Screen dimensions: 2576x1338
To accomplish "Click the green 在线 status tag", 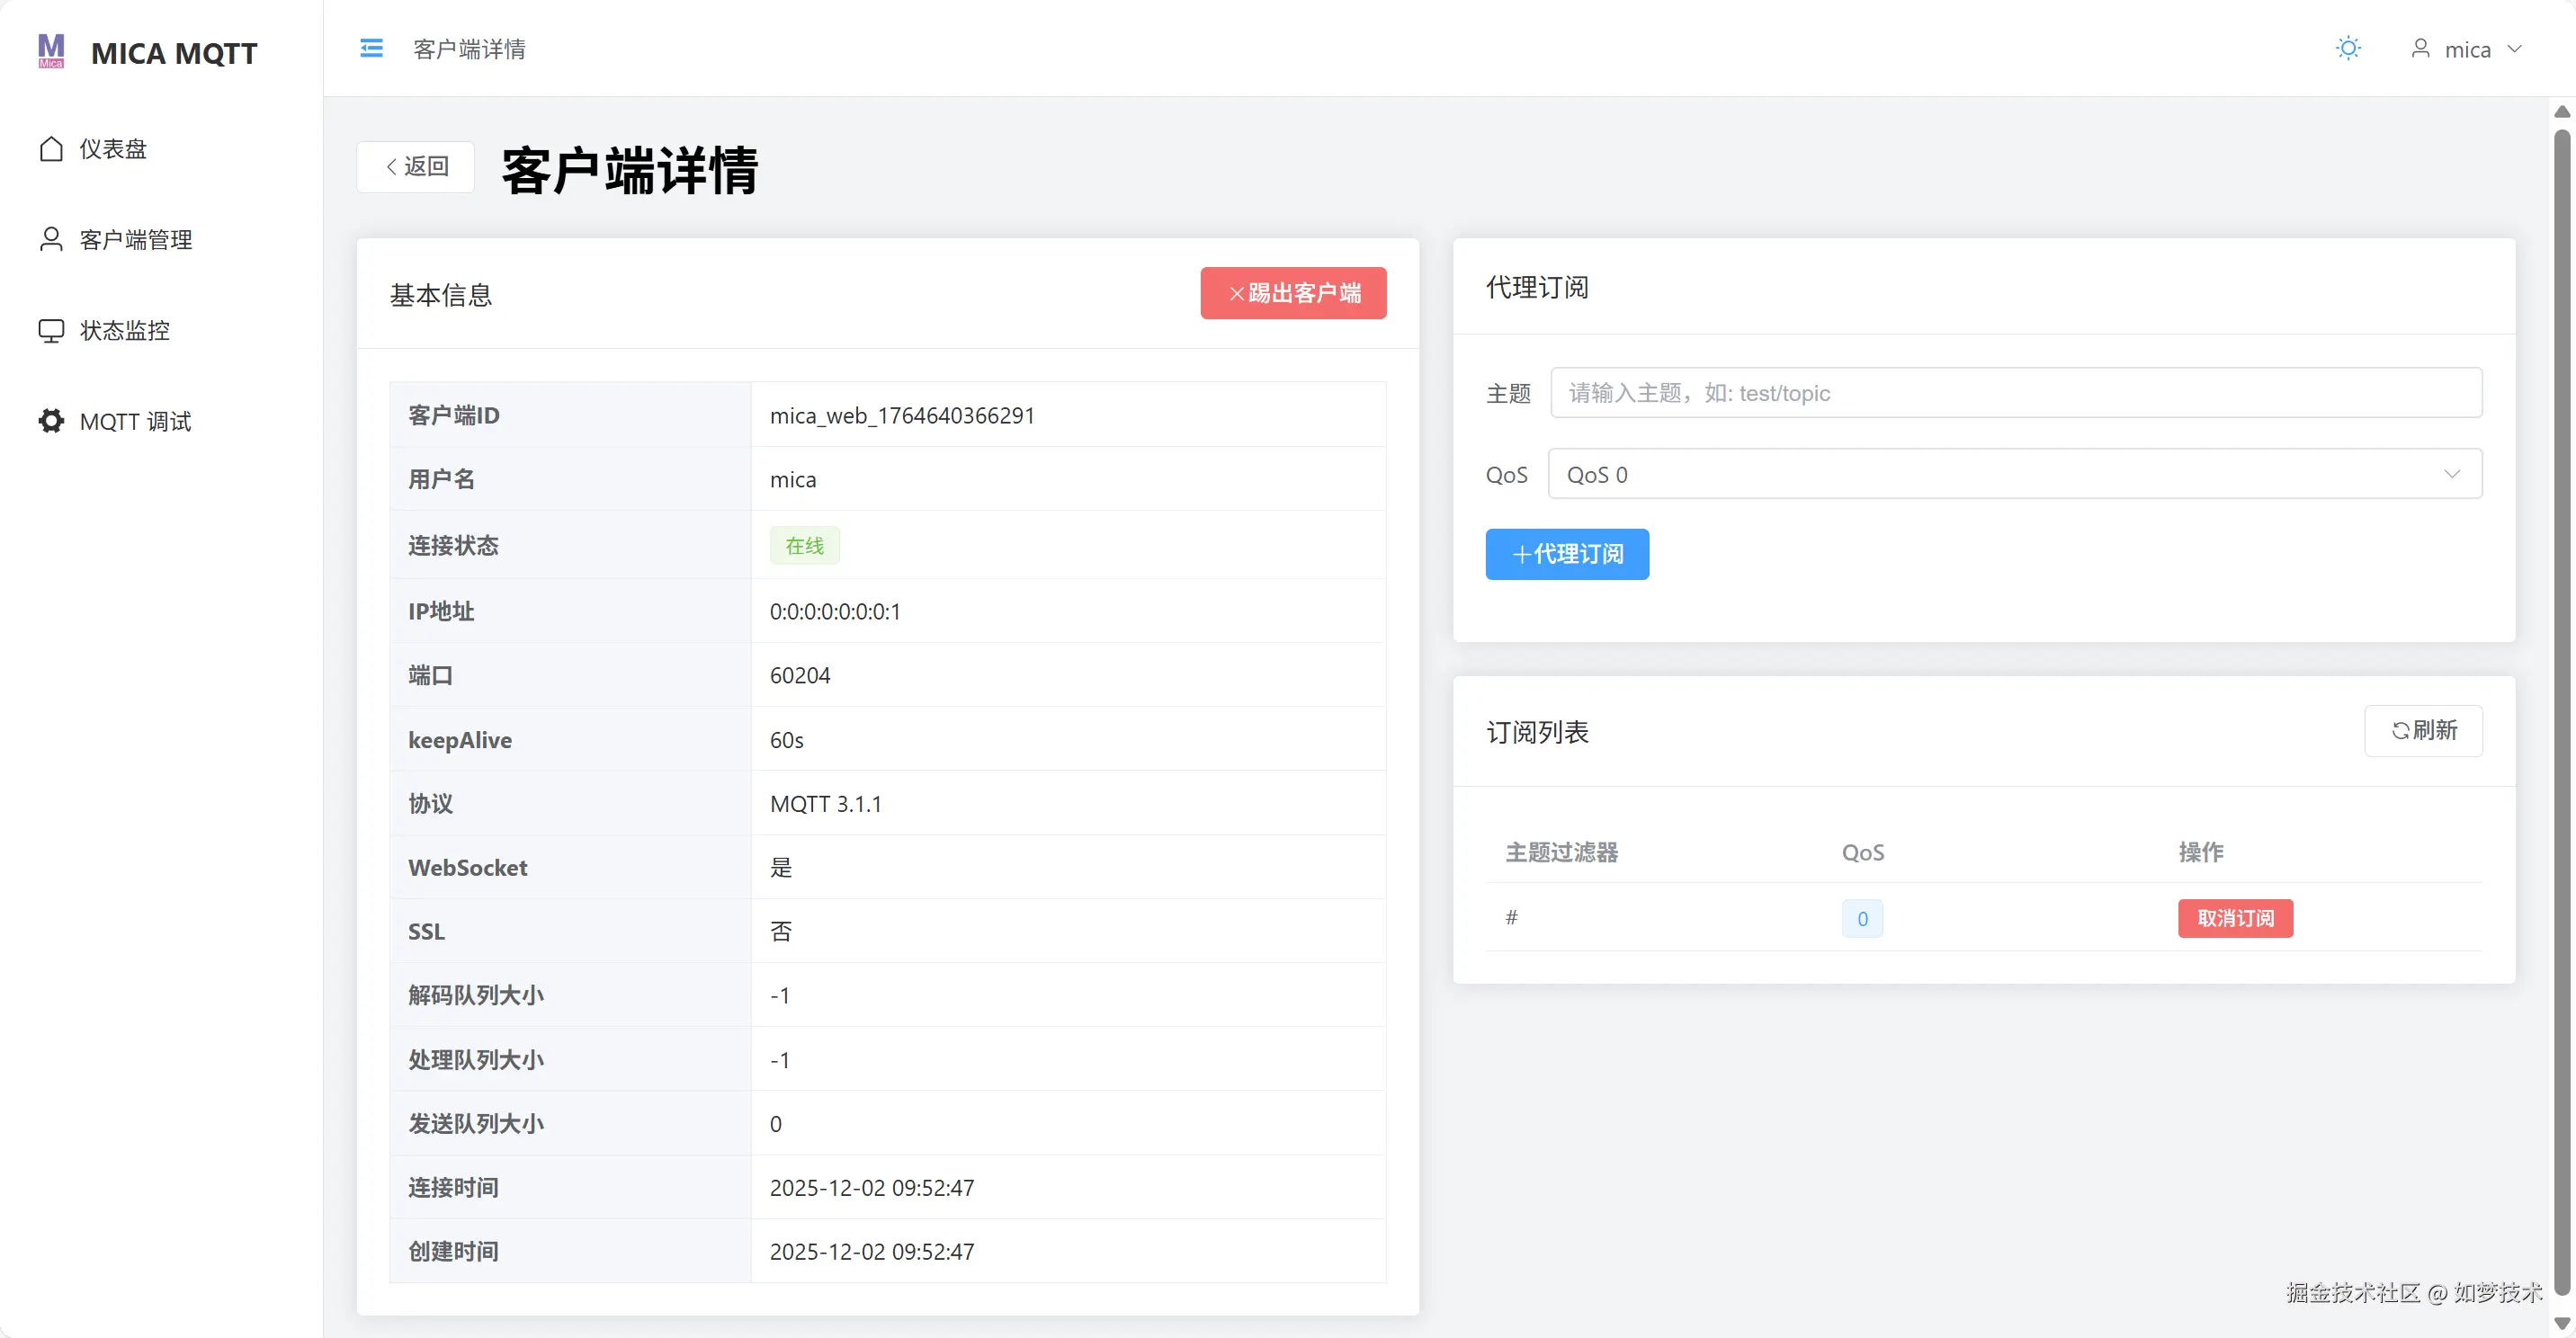I will pos(804,546).
